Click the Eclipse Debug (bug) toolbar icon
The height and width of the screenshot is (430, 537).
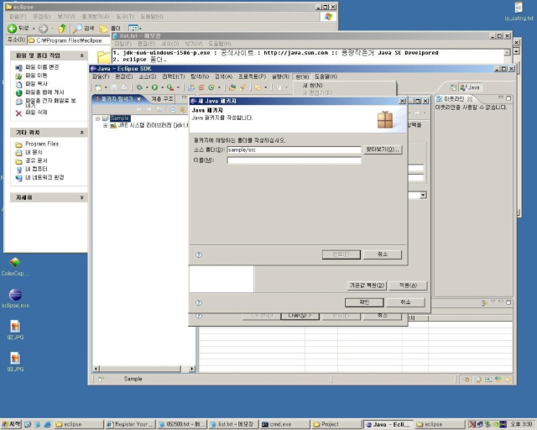[x=139, y=88]
